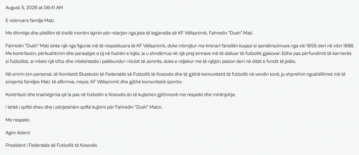Click the sentence starting "I lehtë i qoftë dheu"
Image resolution: width=359 pixels, height=155 pixels.
[84, 107]
